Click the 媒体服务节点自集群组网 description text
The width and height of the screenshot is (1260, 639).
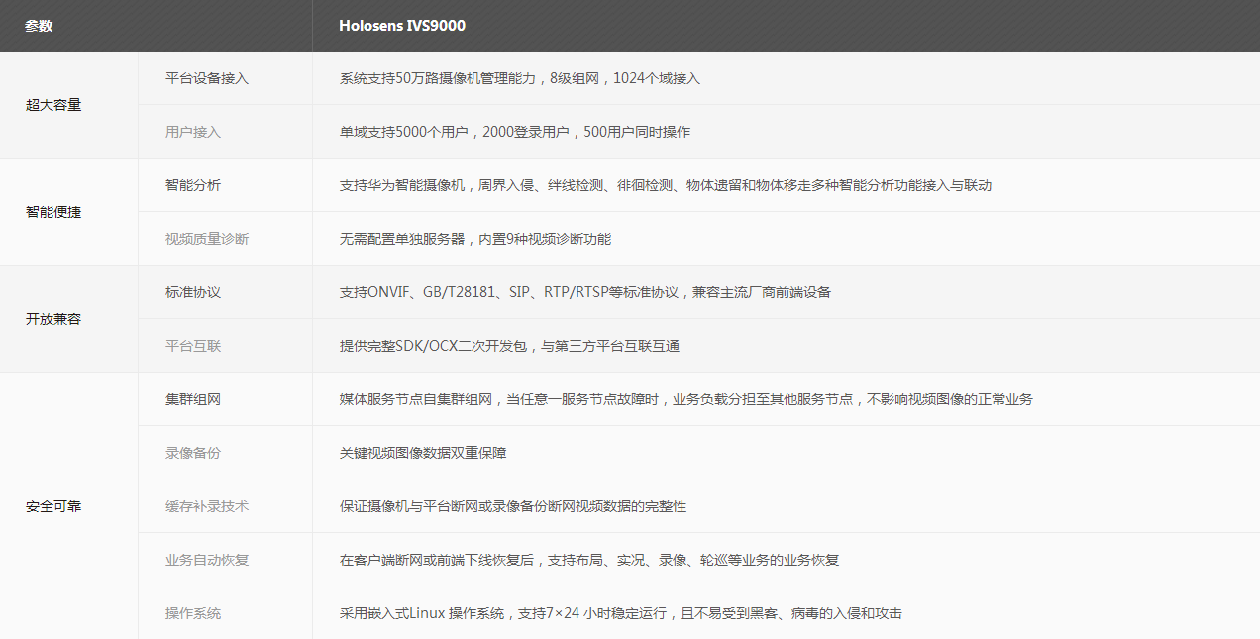click(686, 399)
